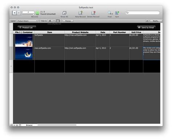Click the quick find search field

pos(143,13)
